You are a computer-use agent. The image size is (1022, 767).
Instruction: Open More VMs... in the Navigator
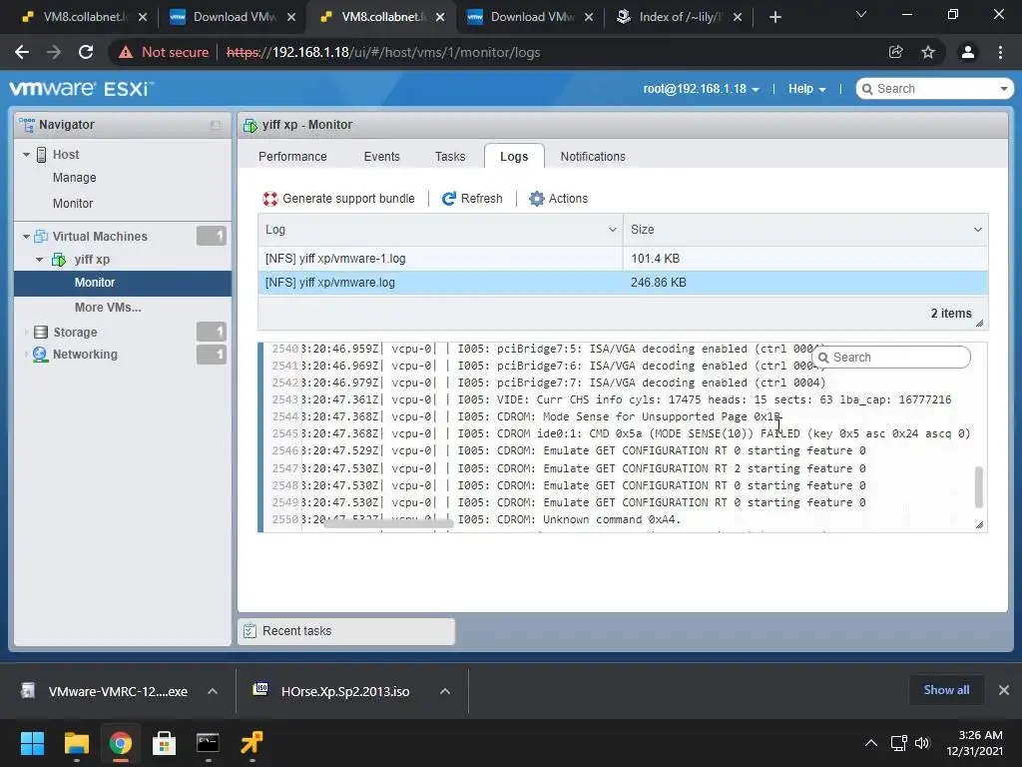pyautogui.click(x=108, y=308)
